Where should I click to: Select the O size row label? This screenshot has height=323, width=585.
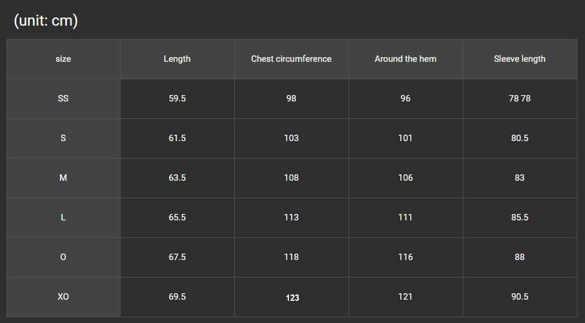[x=63, y=257]
